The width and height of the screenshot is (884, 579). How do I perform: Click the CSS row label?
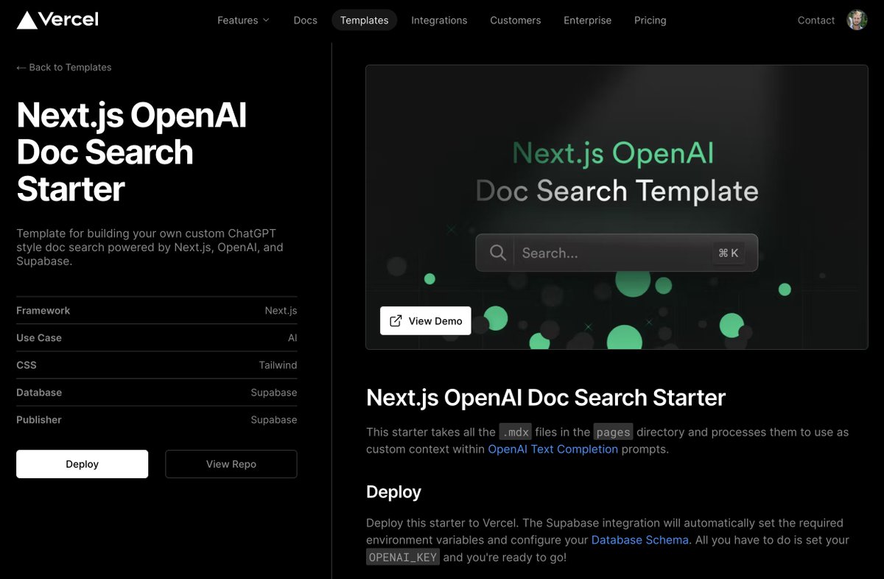(27, 365)
